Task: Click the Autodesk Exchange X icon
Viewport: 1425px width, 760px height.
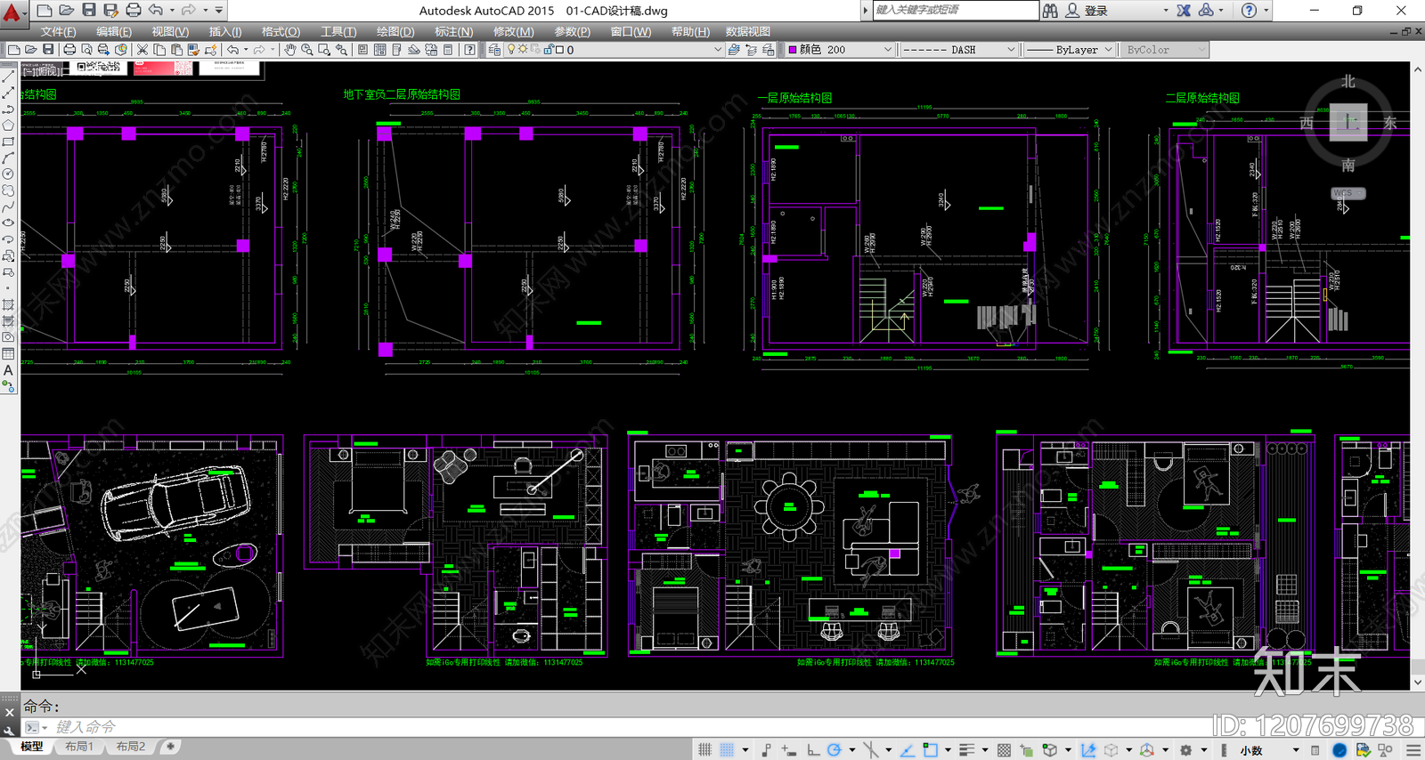Action: [x=1184, y=11]
